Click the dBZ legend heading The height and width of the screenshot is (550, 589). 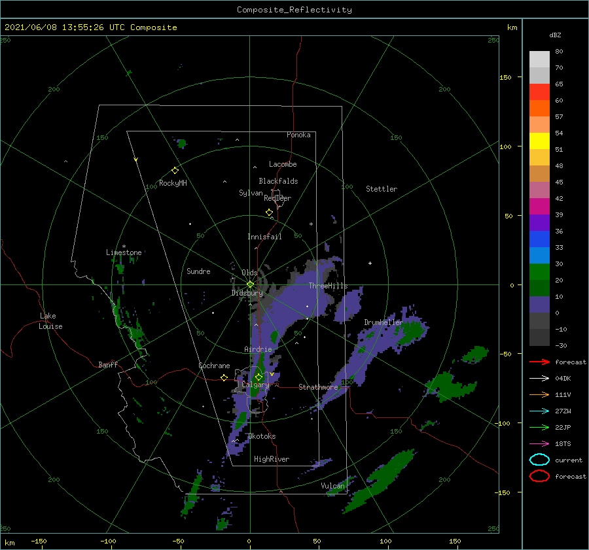coord(555,35)
